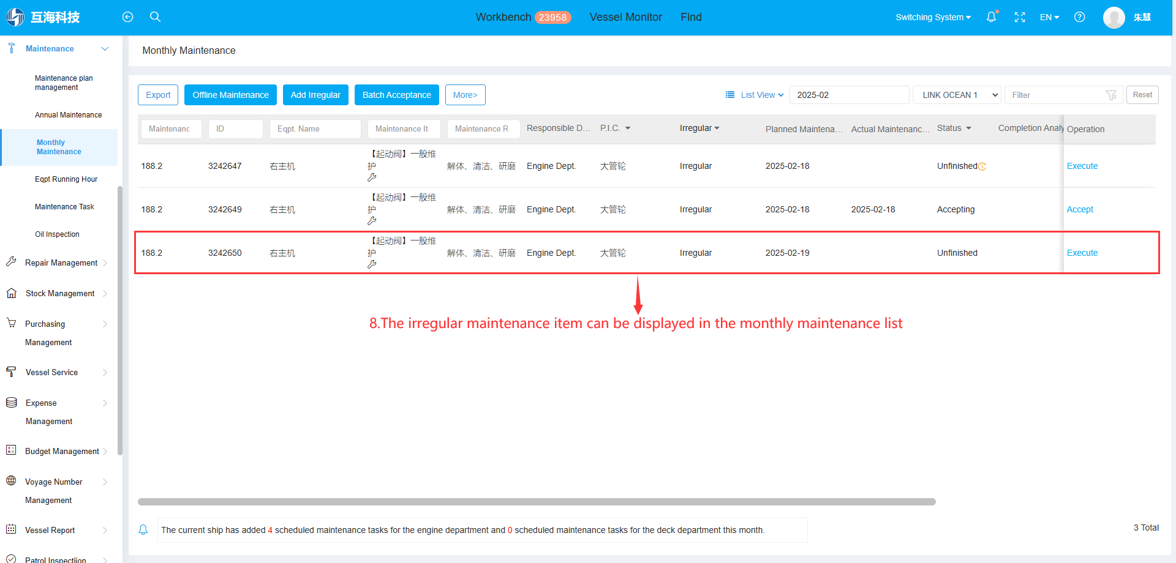This screenshot has height=563, width=1176.
Task: Open the Vessel Monitor tab
Action: point(625,17)
